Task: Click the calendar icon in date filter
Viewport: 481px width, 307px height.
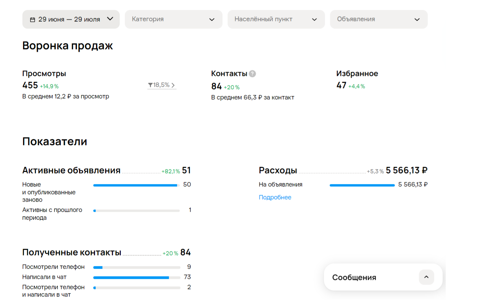Action: [x=33, y=20]
